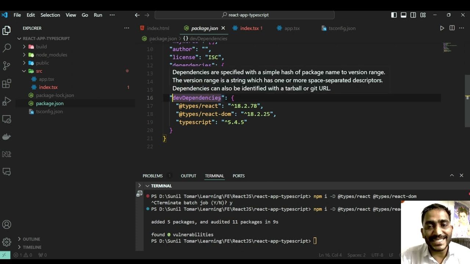Screen dimensions: 470x264
Task: Toggle the Primary Side Bar layout icon
Action: [394, 15]
